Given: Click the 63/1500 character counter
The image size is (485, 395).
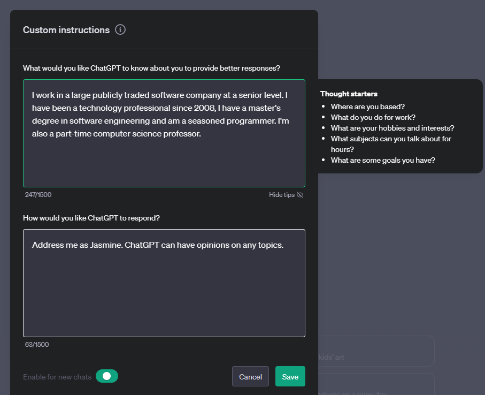Looking at the screenshot, I should [35, 345].
